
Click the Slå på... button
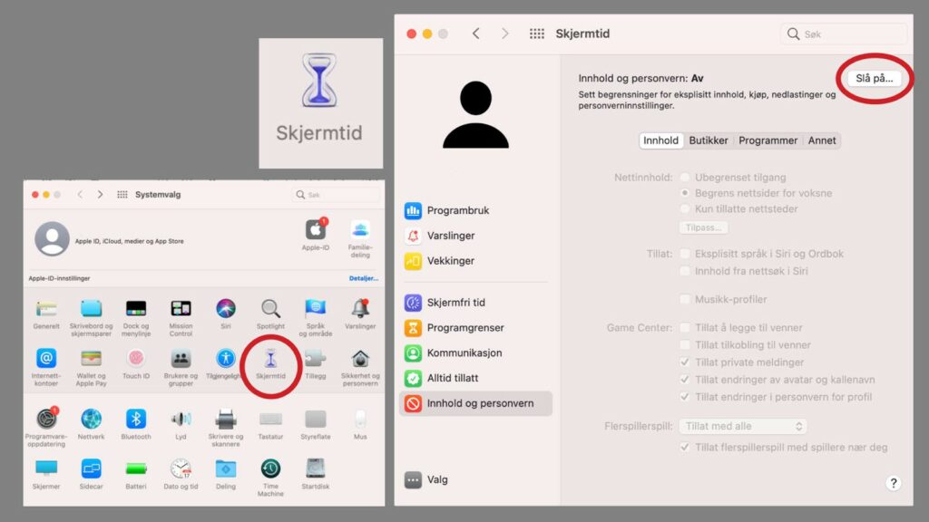click(x=874, y=78)
